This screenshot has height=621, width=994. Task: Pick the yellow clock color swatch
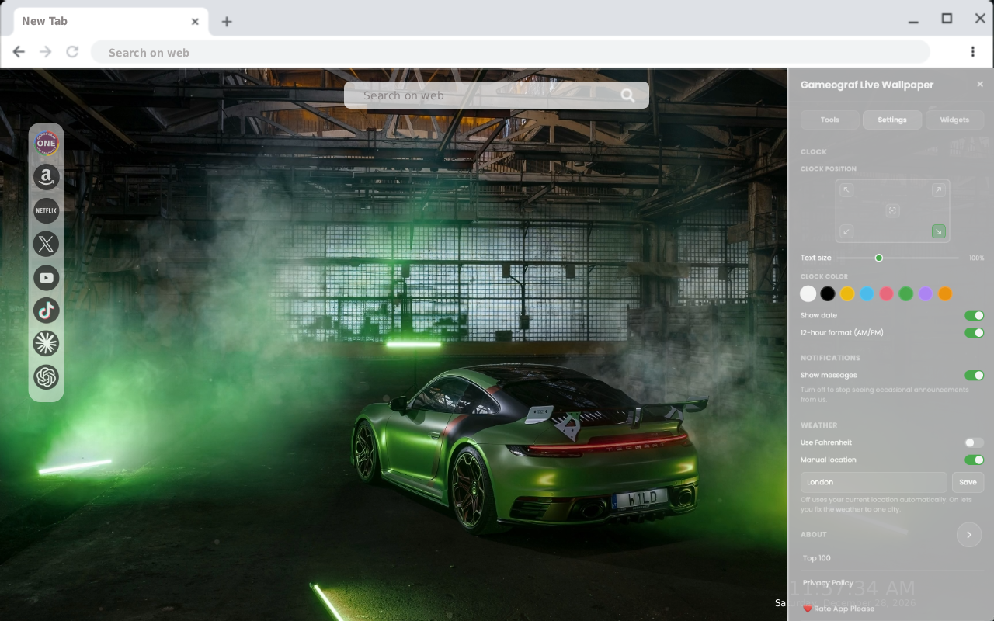click(x=847, y=293)
